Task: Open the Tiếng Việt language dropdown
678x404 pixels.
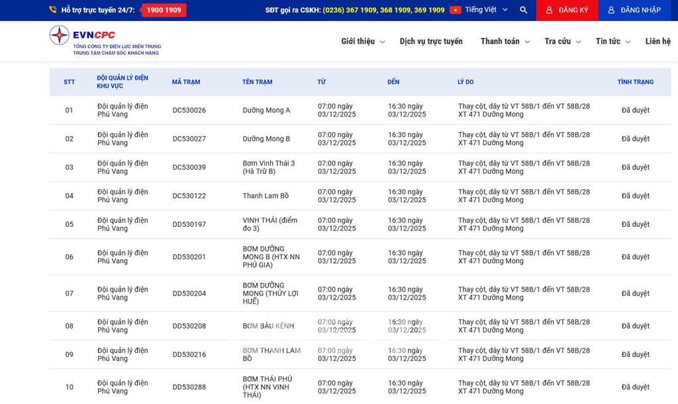Action: [x=486, y=10]
